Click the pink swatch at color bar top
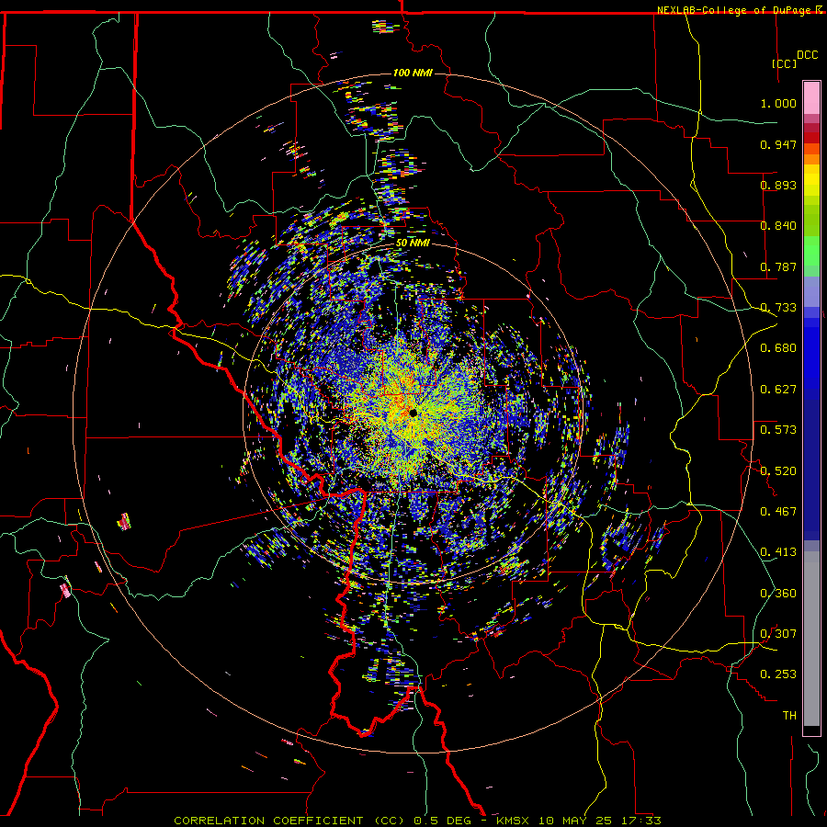 811,98
